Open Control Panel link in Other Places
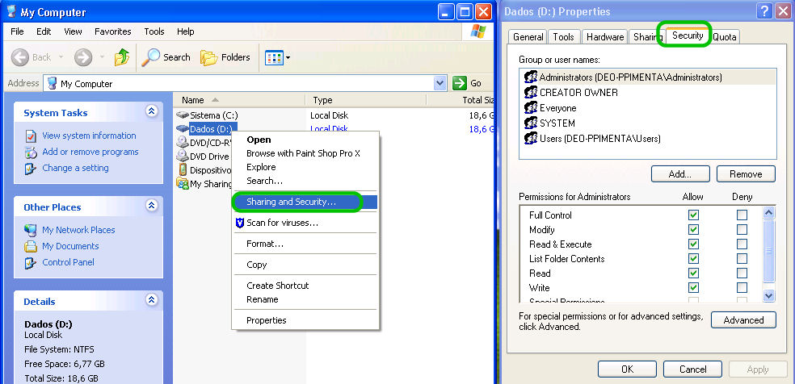This screenshot has width=795, height=384. pos(68,262)
